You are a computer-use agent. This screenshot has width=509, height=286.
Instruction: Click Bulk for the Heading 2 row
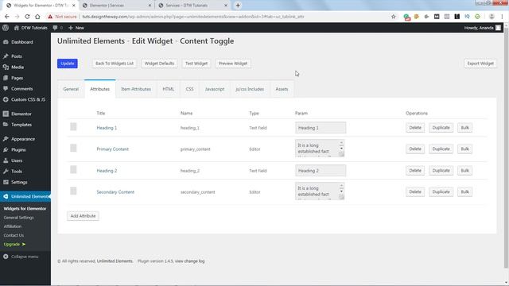(464, 171)
